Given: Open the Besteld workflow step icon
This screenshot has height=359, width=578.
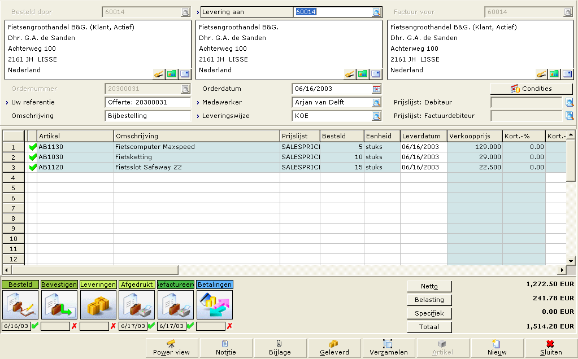Looking at the screenshot, I should tap(20, 305).
